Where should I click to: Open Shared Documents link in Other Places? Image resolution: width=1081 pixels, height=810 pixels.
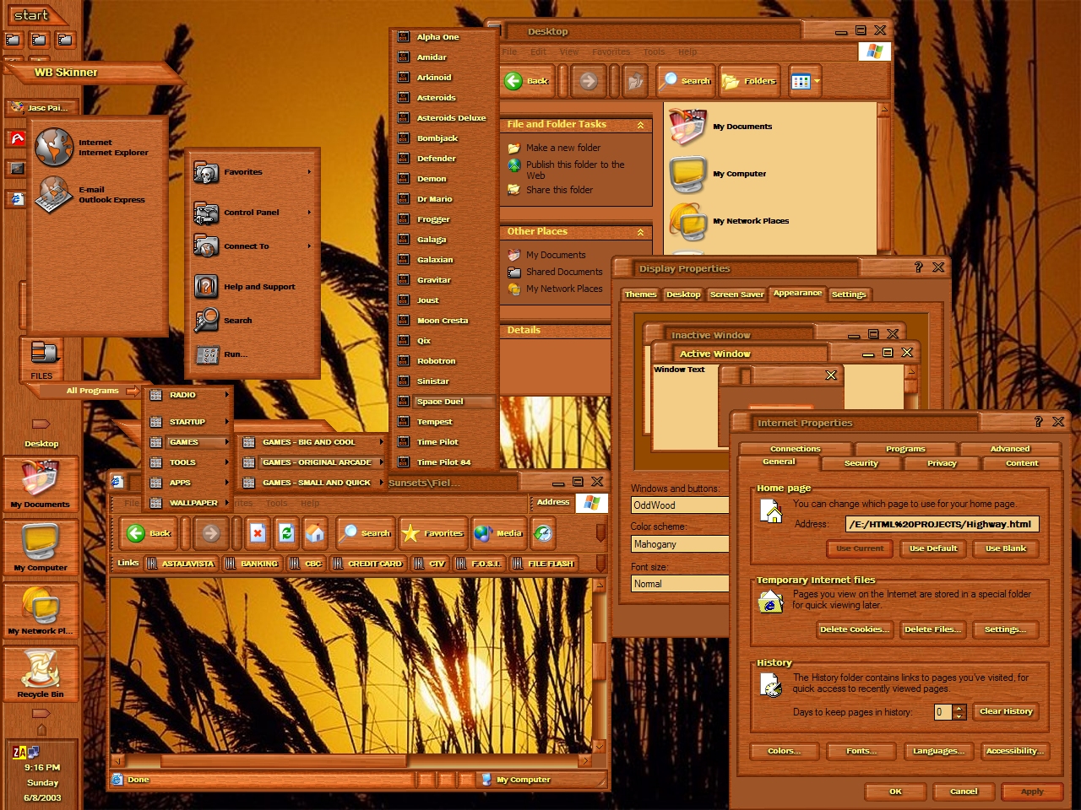pyautogui.click(x=564, y=272)
